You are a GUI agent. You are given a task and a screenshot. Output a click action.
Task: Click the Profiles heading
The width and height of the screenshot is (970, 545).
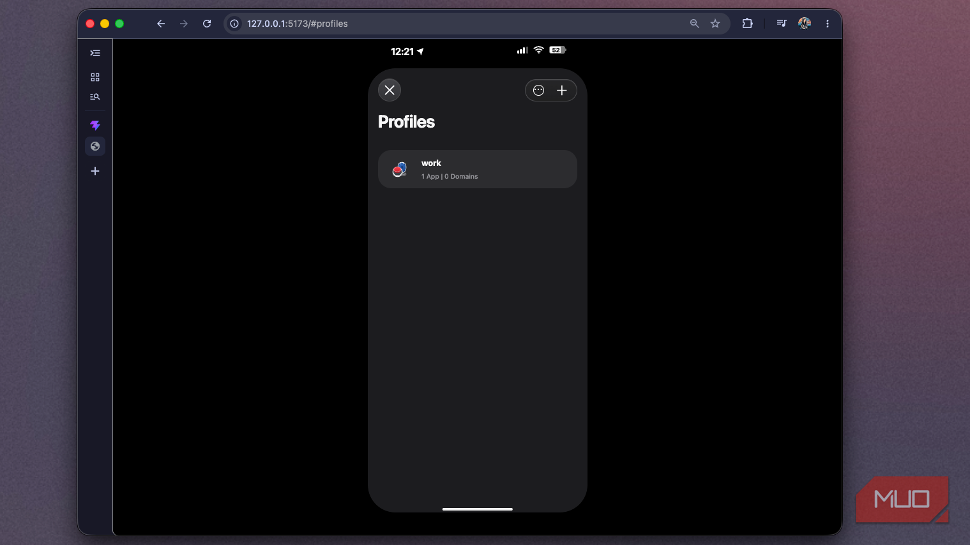[406, 122]
